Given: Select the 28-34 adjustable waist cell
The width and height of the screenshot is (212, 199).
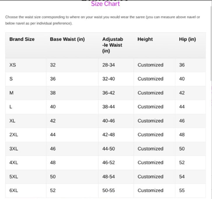Looking at the screenshot, I should tap(116, 65).
